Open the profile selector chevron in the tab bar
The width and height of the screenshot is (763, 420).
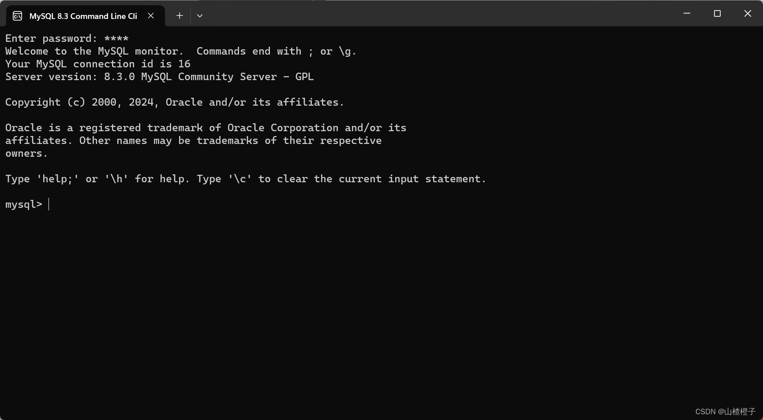coord(199,15)
